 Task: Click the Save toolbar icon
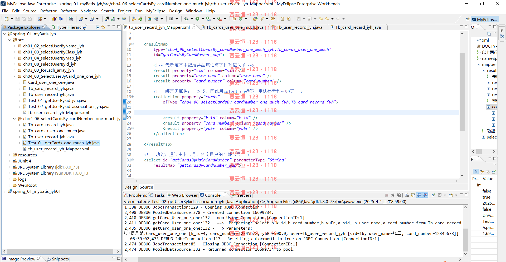[17, 19]
